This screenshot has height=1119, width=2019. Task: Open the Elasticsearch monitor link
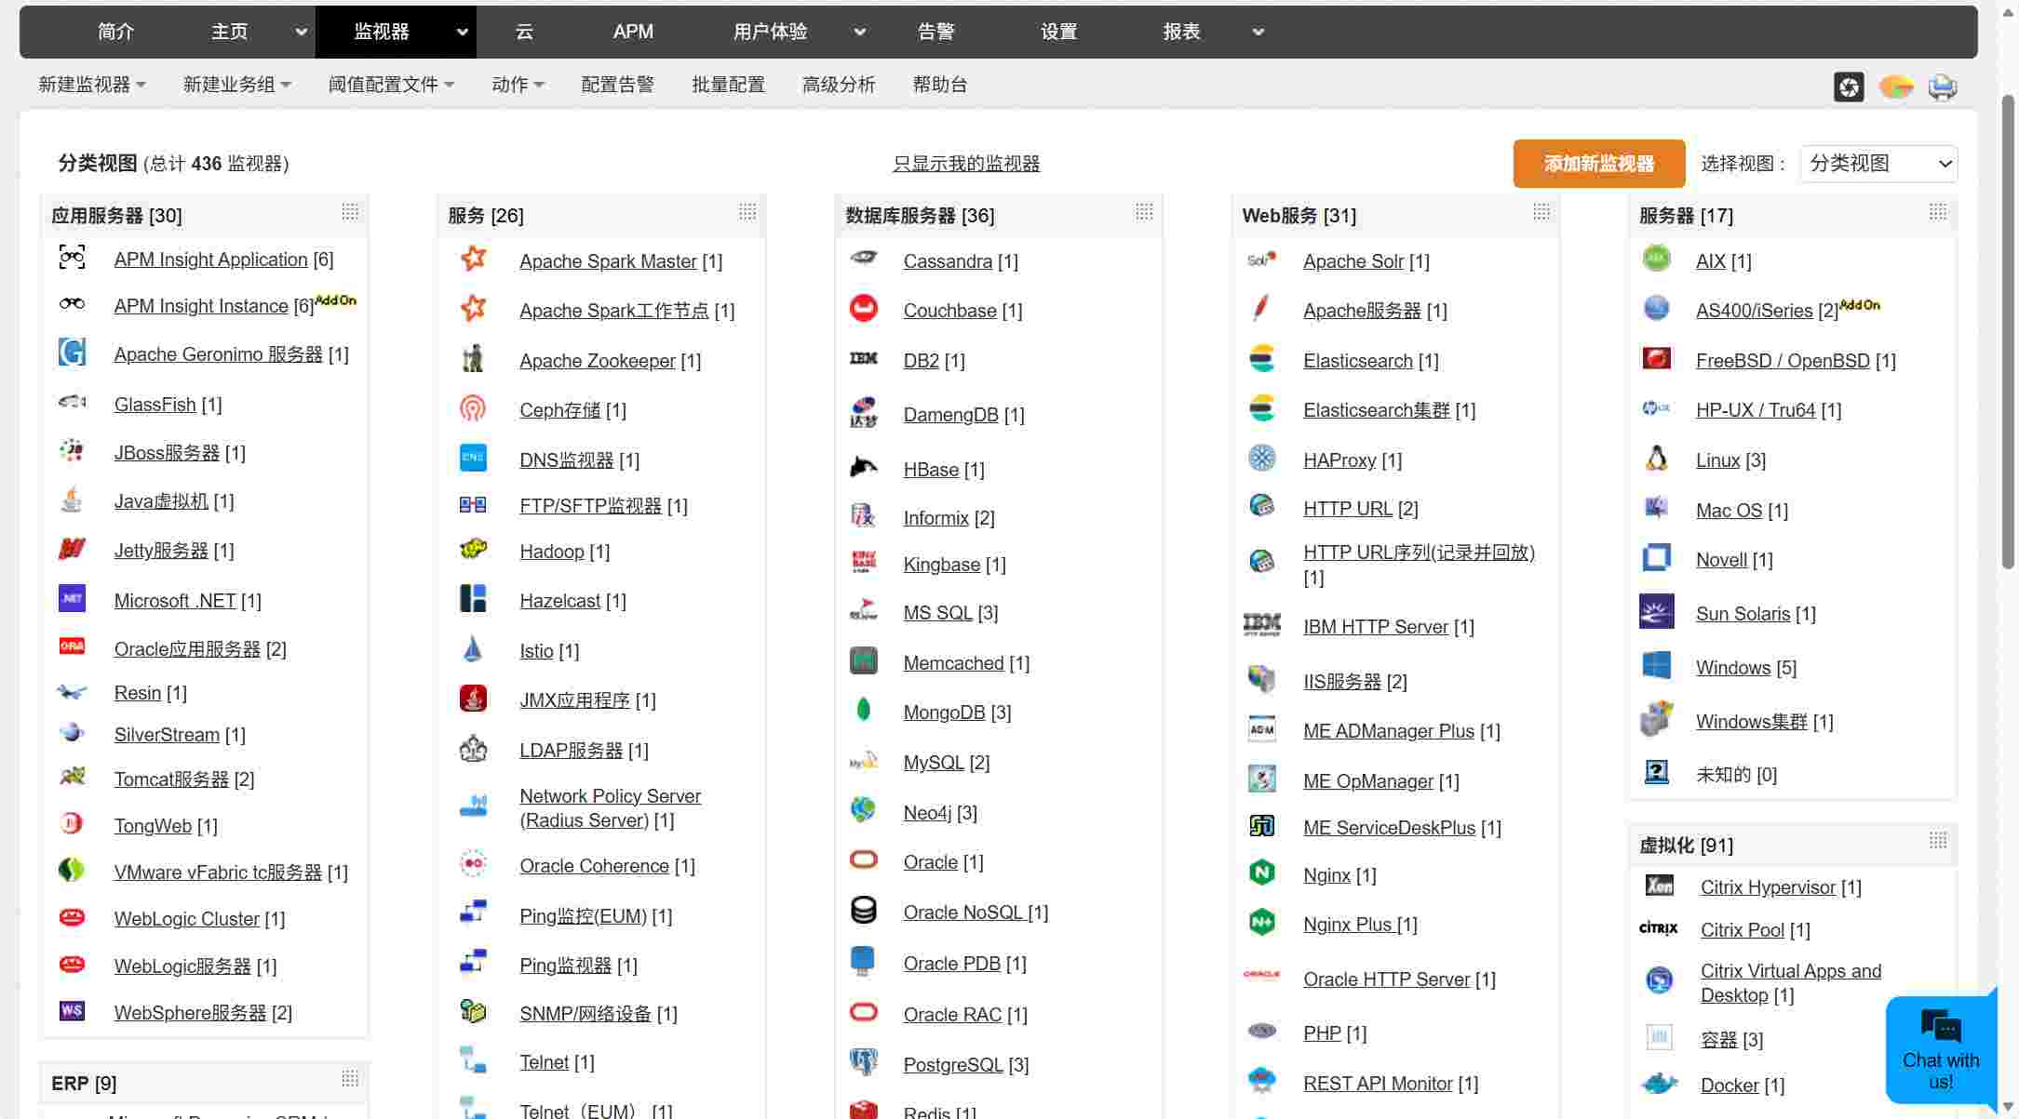click(x=1357, y=361)
